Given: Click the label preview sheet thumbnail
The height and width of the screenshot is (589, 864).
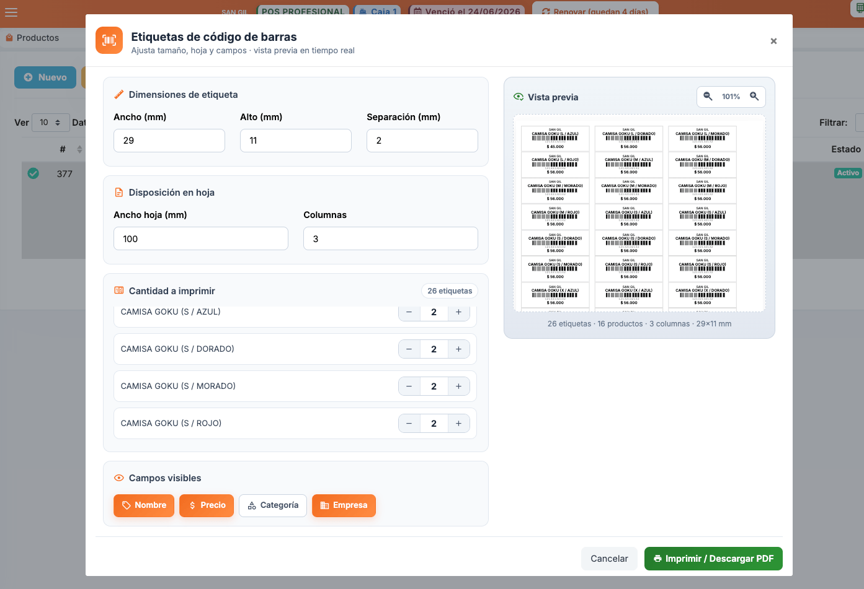Looking at the screenshot, I should coord(639,213).
